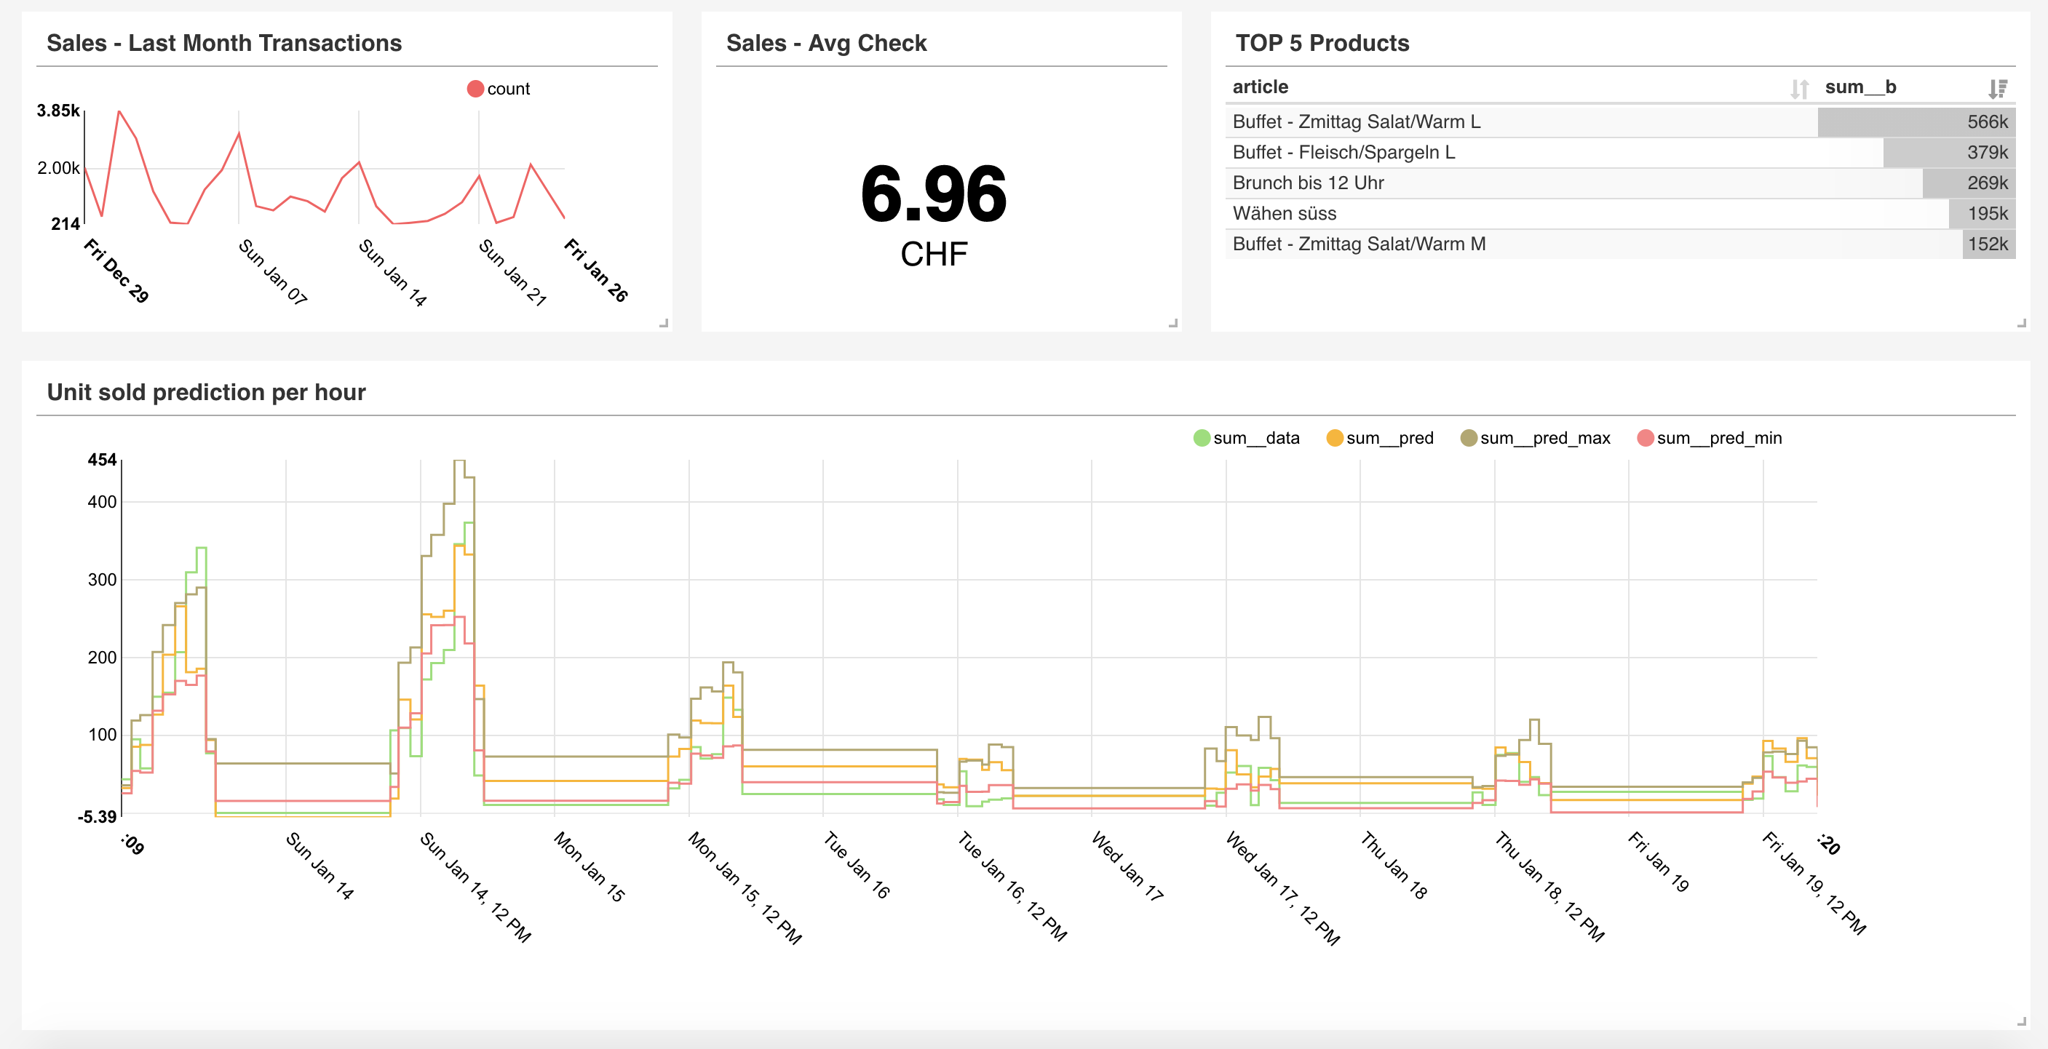Viewport: 2048px width, 1049px height.
Task: Click Unit sold prediction per hour title
Action: (x=206, y=392)
